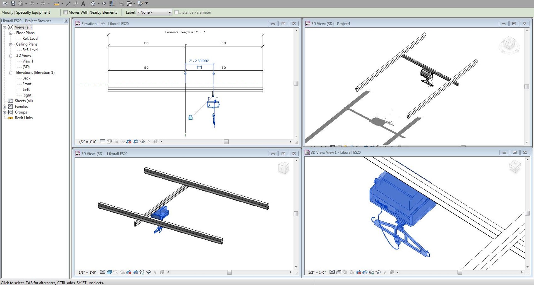Click Reveal Hidden Elements bulb in Elevation Left view
Viewport: 534px width, 285px height.
(149, 142)
